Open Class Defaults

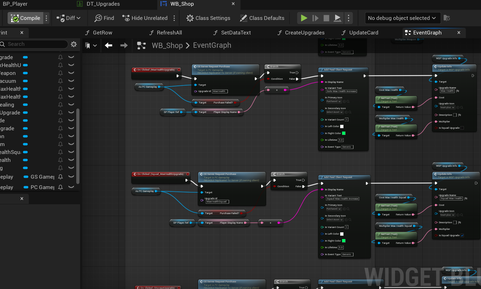pyautogui.click(x=262, y=18)
